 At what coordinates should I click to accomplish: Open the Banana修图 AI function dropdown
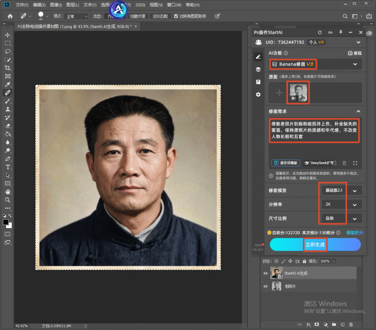point(315,64)
